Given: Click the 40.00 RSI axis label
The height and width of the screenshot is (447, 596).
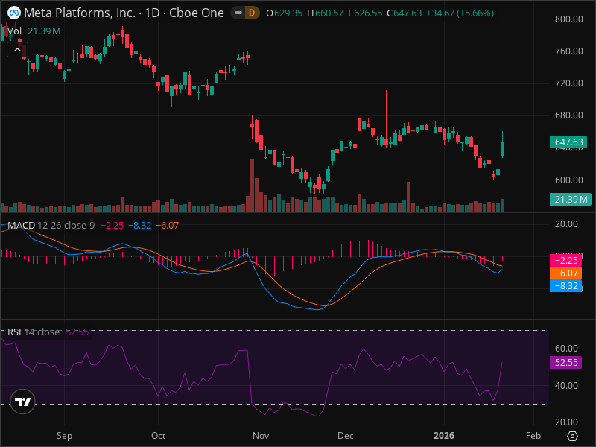Looking at the screenshot, I should point(566,385).
